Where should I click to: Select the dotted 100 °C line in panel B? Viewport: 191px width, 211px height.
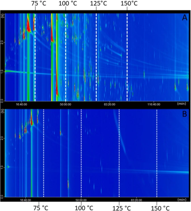point(81,153)
